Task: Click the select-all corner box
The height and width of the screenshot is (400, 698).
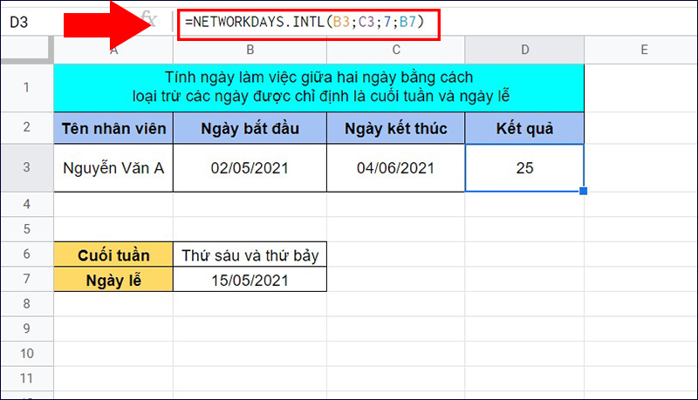Action: click(x=26, y=51)
